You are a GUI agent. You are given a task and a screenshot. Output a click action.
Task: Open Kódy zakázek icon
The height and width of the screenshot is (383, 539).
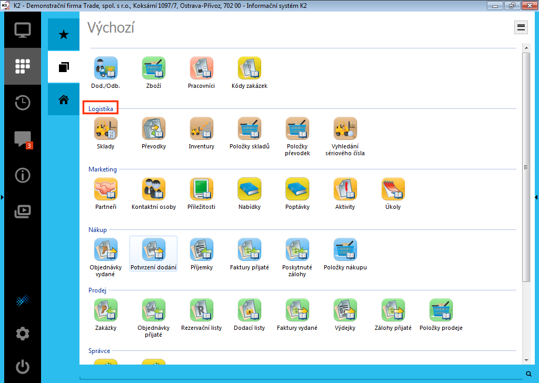(249, 68)
